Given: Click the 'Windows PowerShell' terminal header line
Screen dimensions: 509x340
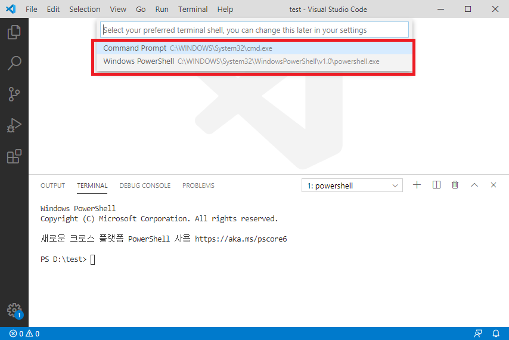Looking at the screenshot, I should [x=78, y=209].
